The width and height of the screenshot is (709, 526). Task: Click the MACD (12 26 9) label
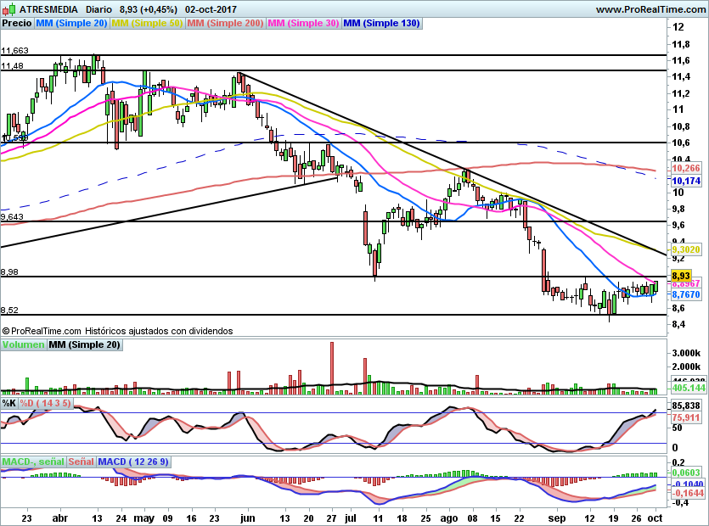click(x=133, y=462)
